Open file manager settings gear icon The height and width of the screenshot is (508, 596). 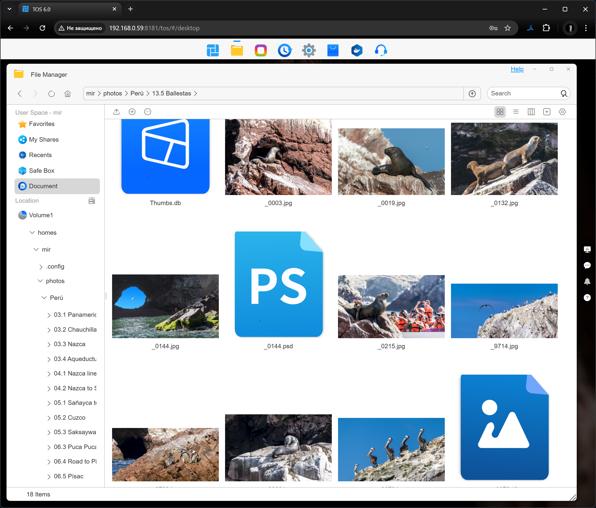pyautogui.click(x=562, y=112)
